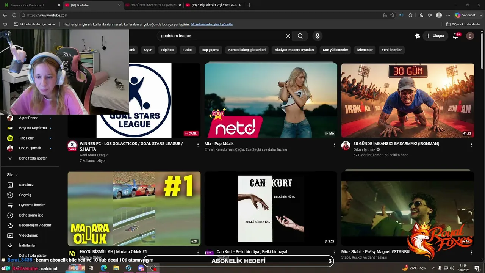Open options menu for Can Kurt video
The width and height of the screenshot is (485, 273).
pyautogui.click(x=335, y=253)
